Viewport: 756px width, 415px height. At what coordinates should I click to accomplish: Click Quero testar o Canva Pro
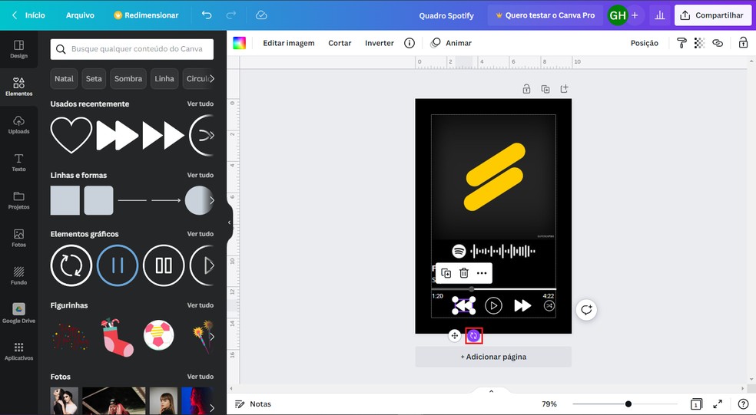pyautogui.click(x=545, y=15)
